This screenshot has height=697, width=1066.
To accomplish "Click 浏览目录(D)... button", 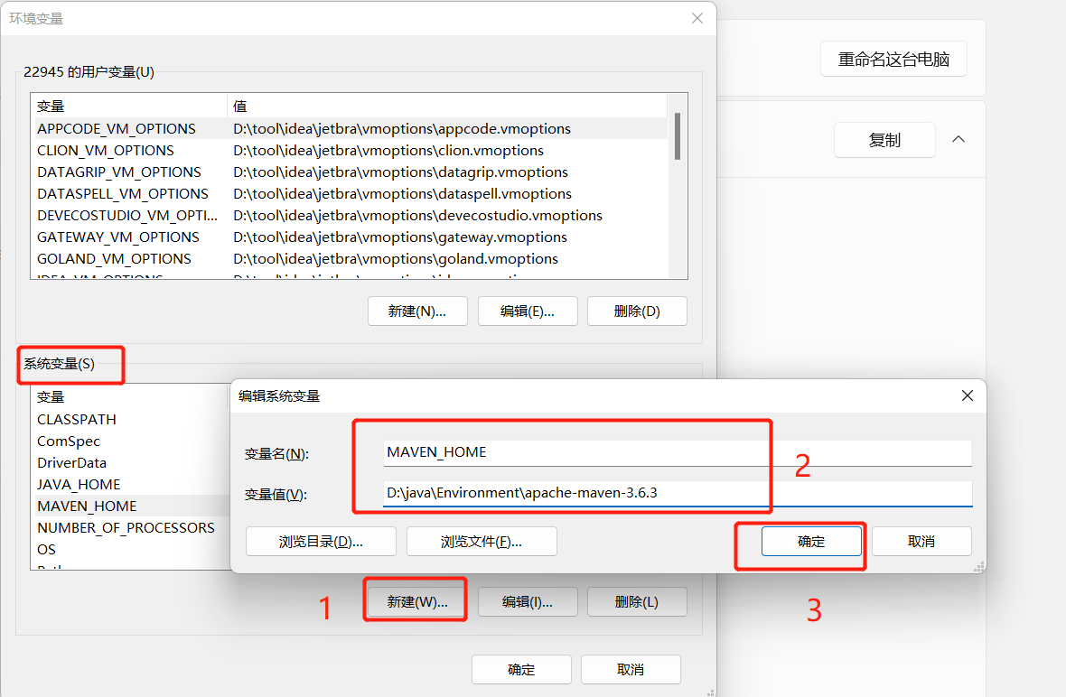I will (x=321, y=542).
